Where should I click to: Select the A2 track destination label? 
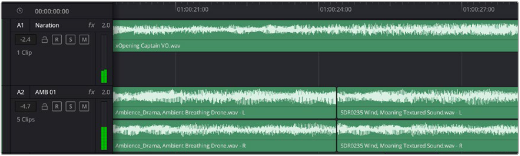(21, 92)
